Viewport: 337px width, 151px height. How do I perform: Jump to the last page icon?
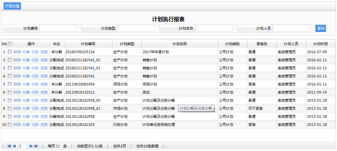coord(36,146)
